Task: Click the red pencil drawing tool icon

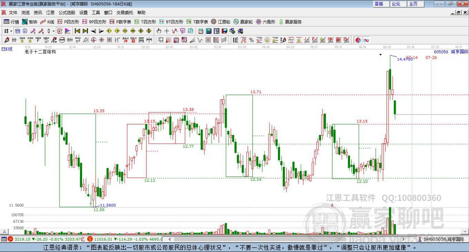Action: point(6,40)
